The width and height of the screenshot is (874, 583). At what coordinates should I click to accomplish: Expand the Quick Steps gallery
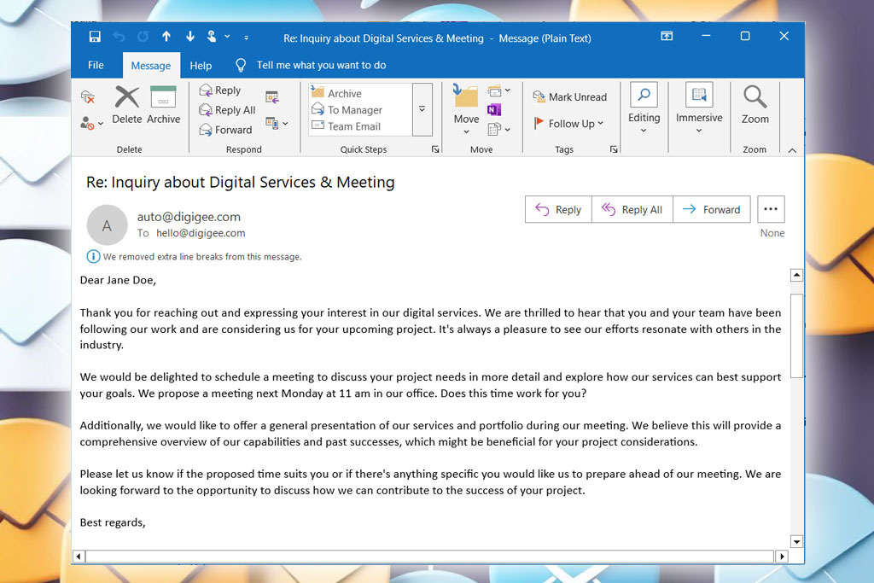coord(422,108)
